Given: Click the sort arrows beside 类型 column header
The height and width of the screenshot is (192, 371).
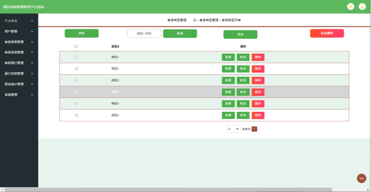Looking at the screenshot, I should click(118, 46).
